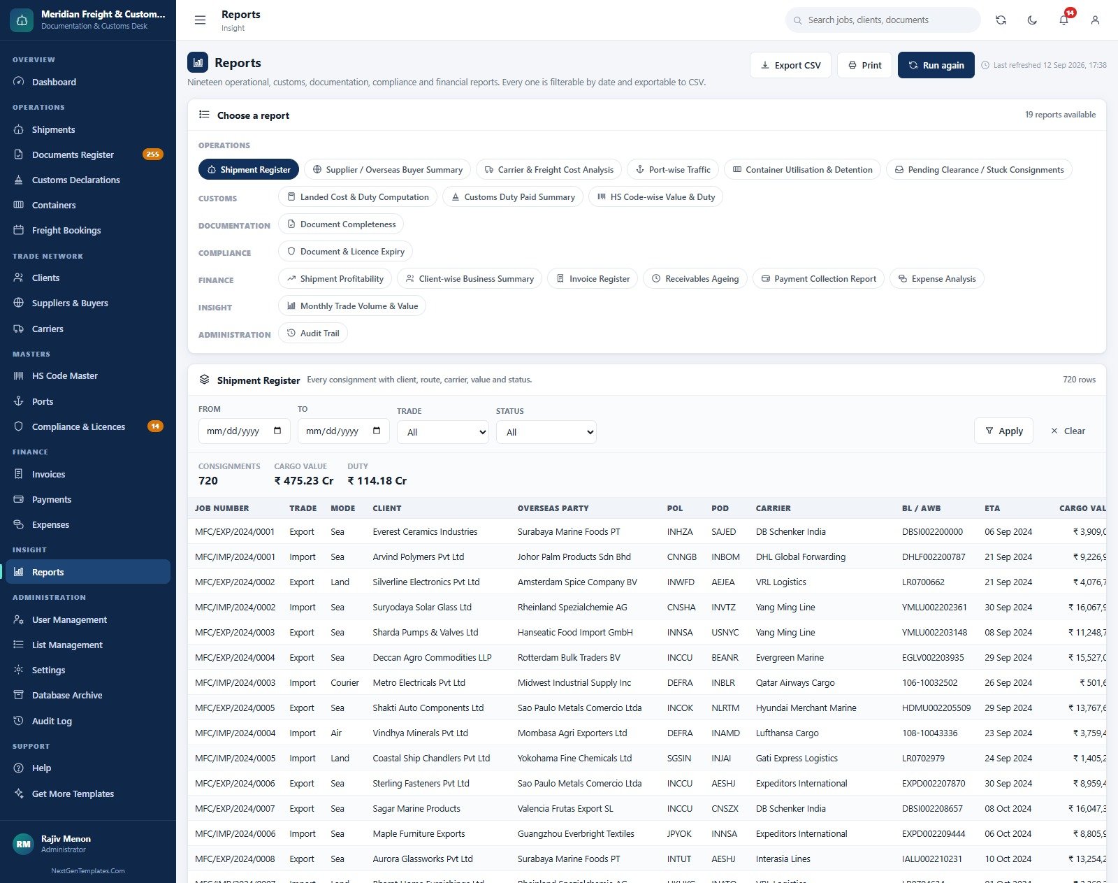Click Run again button
Screen dimensions: 1118x883
click(936, 65)
